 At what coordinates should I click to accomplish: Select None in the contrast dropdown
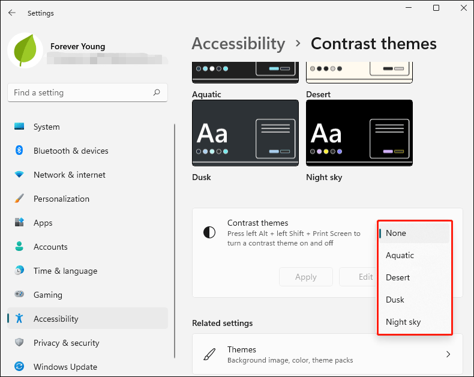point(415,233)
